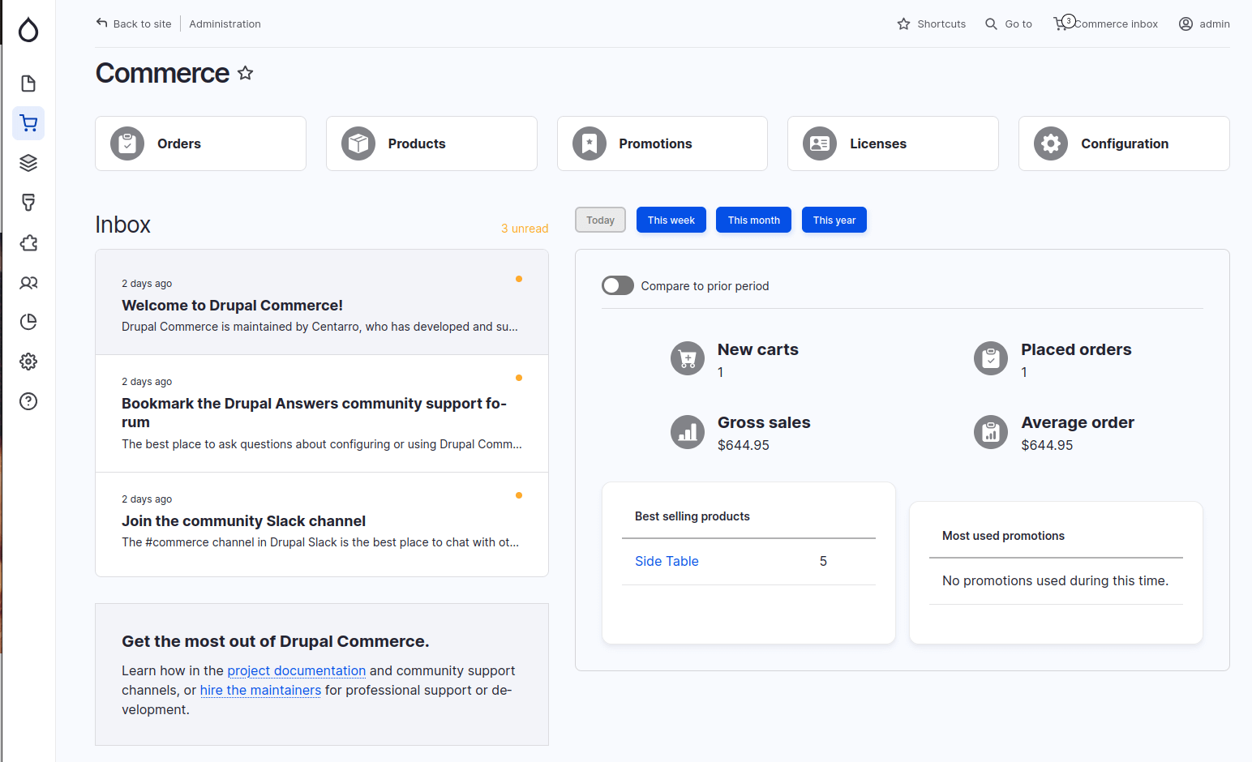
Task: Click the New carts icon
Action: point(688,358)
